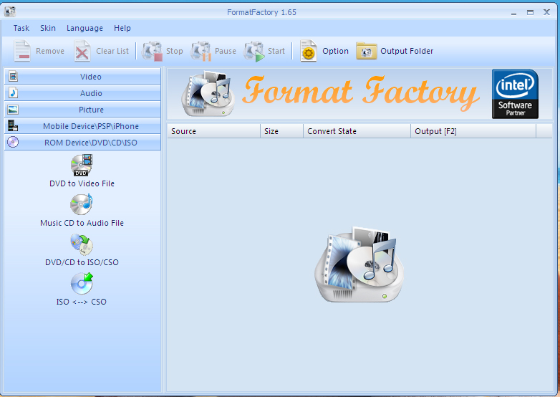Click the image icon on Picture panel
This screenshot has height=397, width=560.
tap(13, 110)
